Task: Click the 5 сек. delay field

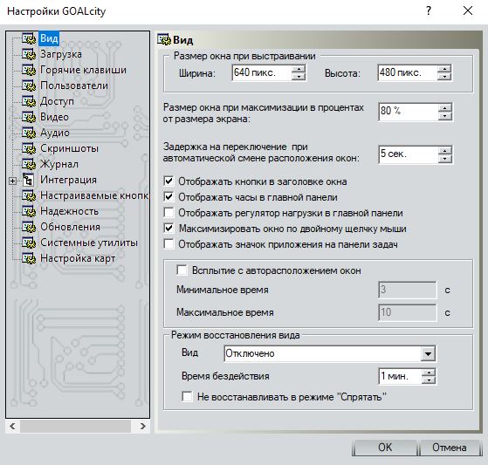Action: click(409, 154)
